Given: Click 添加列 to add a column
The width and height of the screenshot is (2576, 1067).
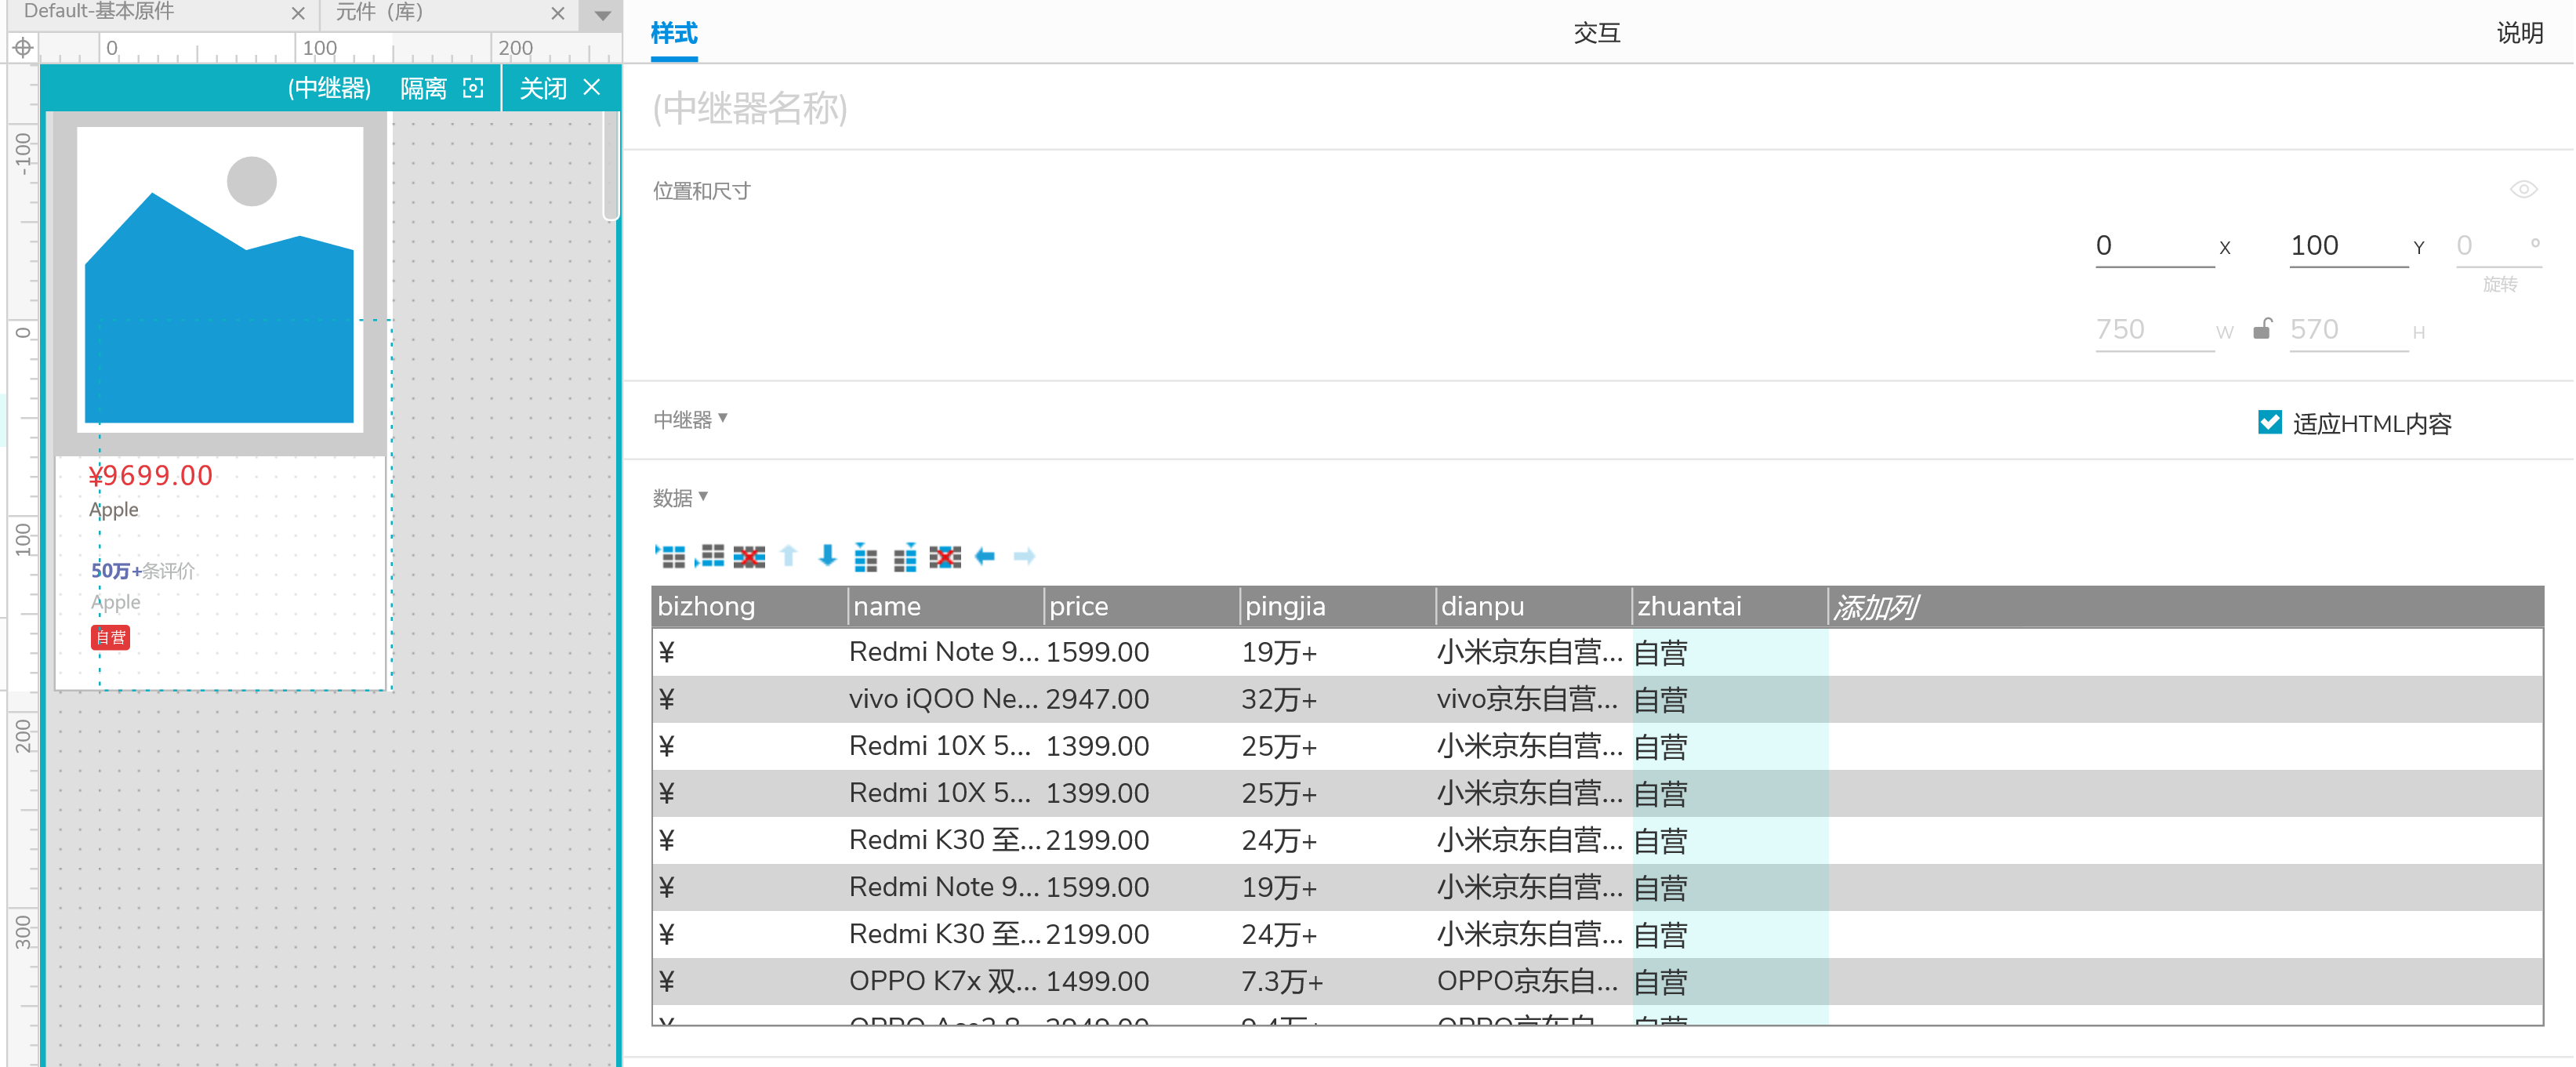Looking at the screenshot, I should pyautogui.click(x=1876, y=606).
